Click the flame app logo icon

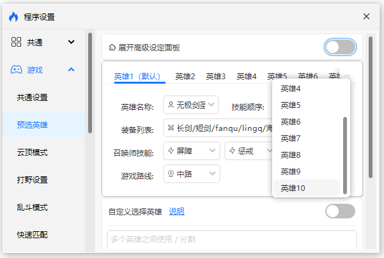coord(13,17)
